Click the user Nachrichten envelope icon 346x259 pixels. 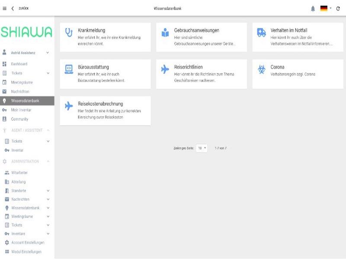tap(4, 92)
